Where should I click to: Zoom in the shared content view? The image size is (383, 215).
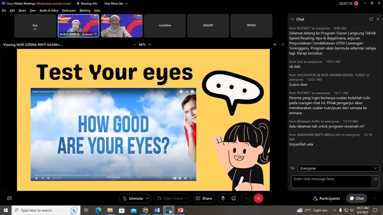click(x=150, y=44)
